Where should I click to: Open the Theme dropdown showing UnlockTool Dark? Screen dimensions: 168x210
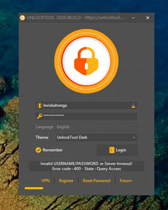tap(96, 137)
